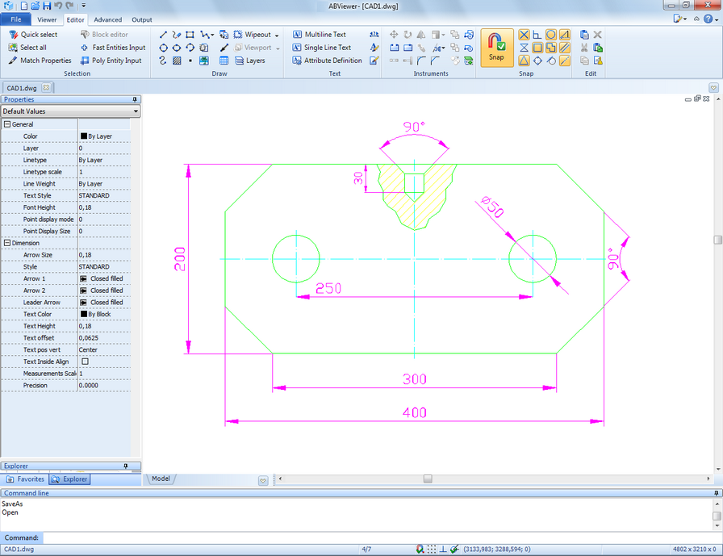Click the Table grid icon

point(224,61)
